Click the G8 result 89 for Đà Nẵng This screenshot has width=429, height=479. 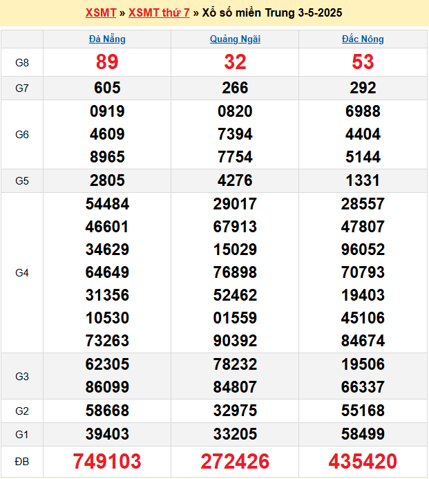[x=107, y=62]
